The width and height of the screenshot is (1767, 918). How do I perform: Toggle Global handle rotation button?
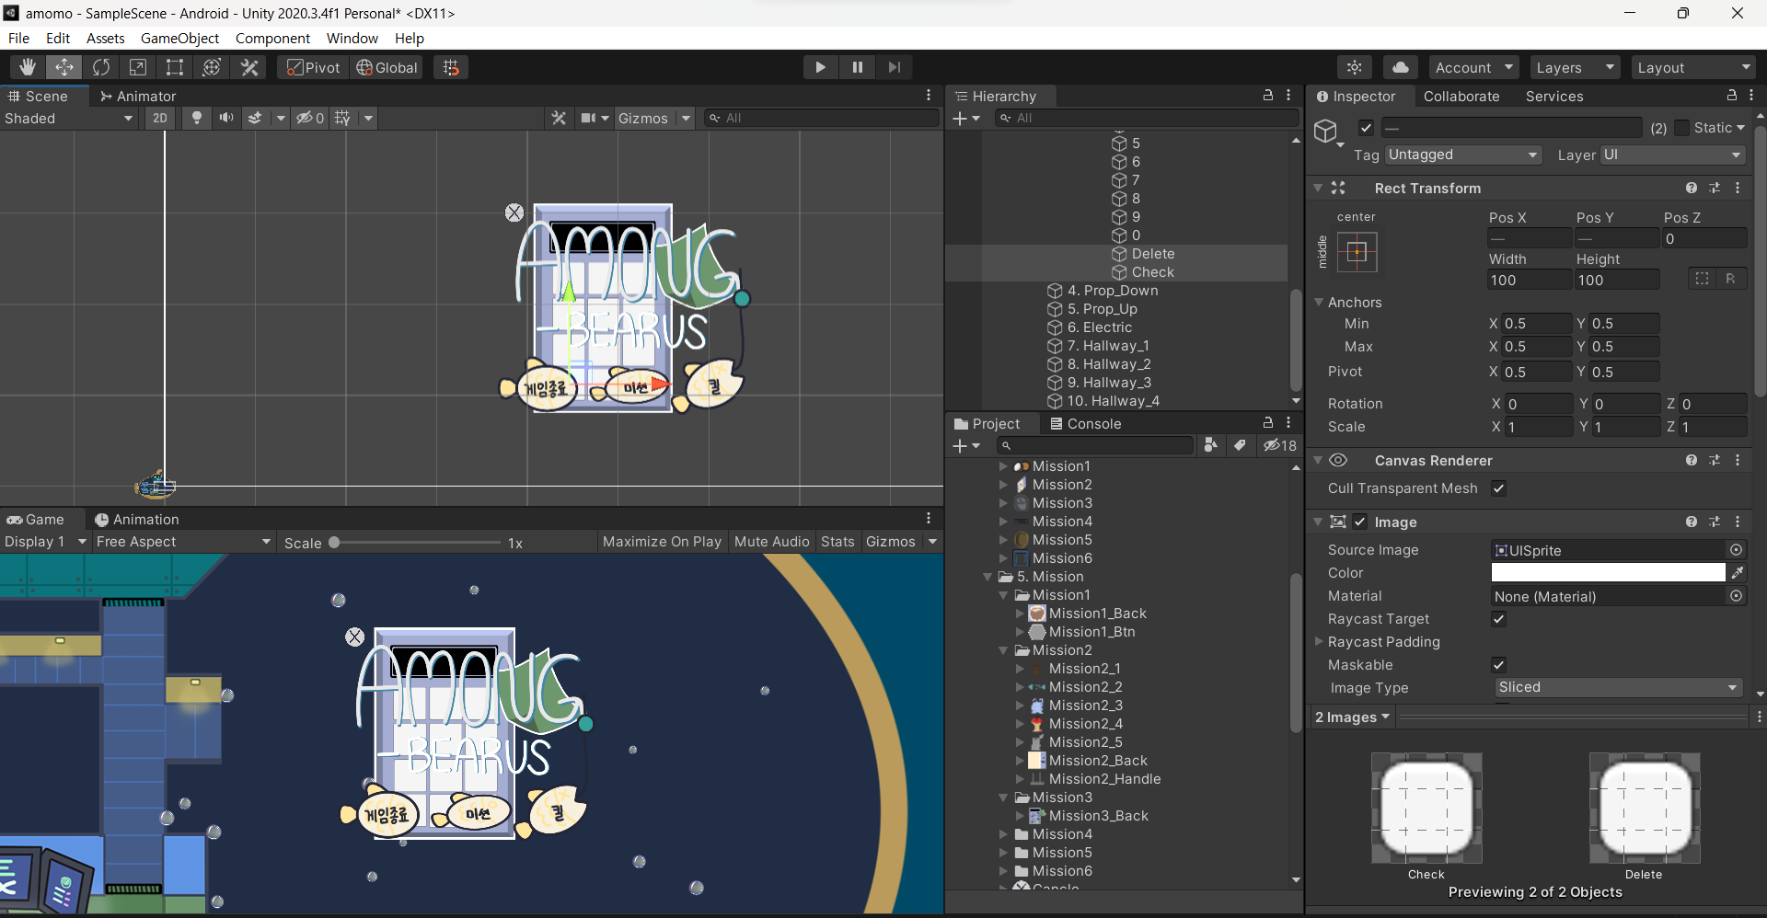[x=387, y=67]
